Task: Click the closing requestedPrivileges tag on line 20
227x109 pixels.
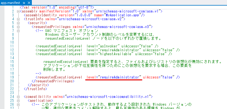Action: tap(53, 81)
